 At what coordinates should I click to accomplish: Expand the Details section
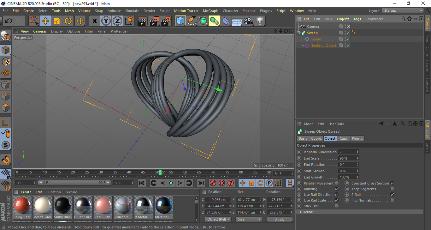(301, 212)
